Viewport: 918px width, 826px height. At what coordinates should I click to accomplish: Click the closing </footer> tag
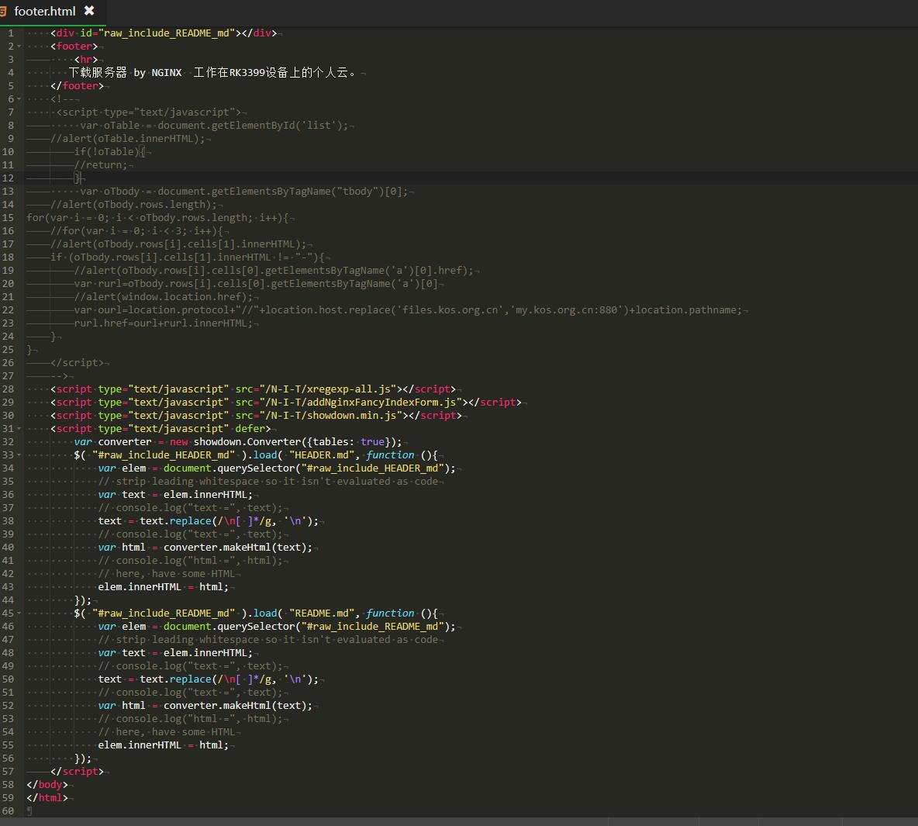click(x=78, y=86)
